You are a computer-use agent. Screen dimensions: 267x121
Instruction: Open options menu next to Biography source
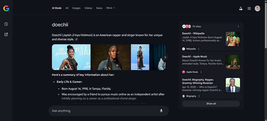[199, 96]
